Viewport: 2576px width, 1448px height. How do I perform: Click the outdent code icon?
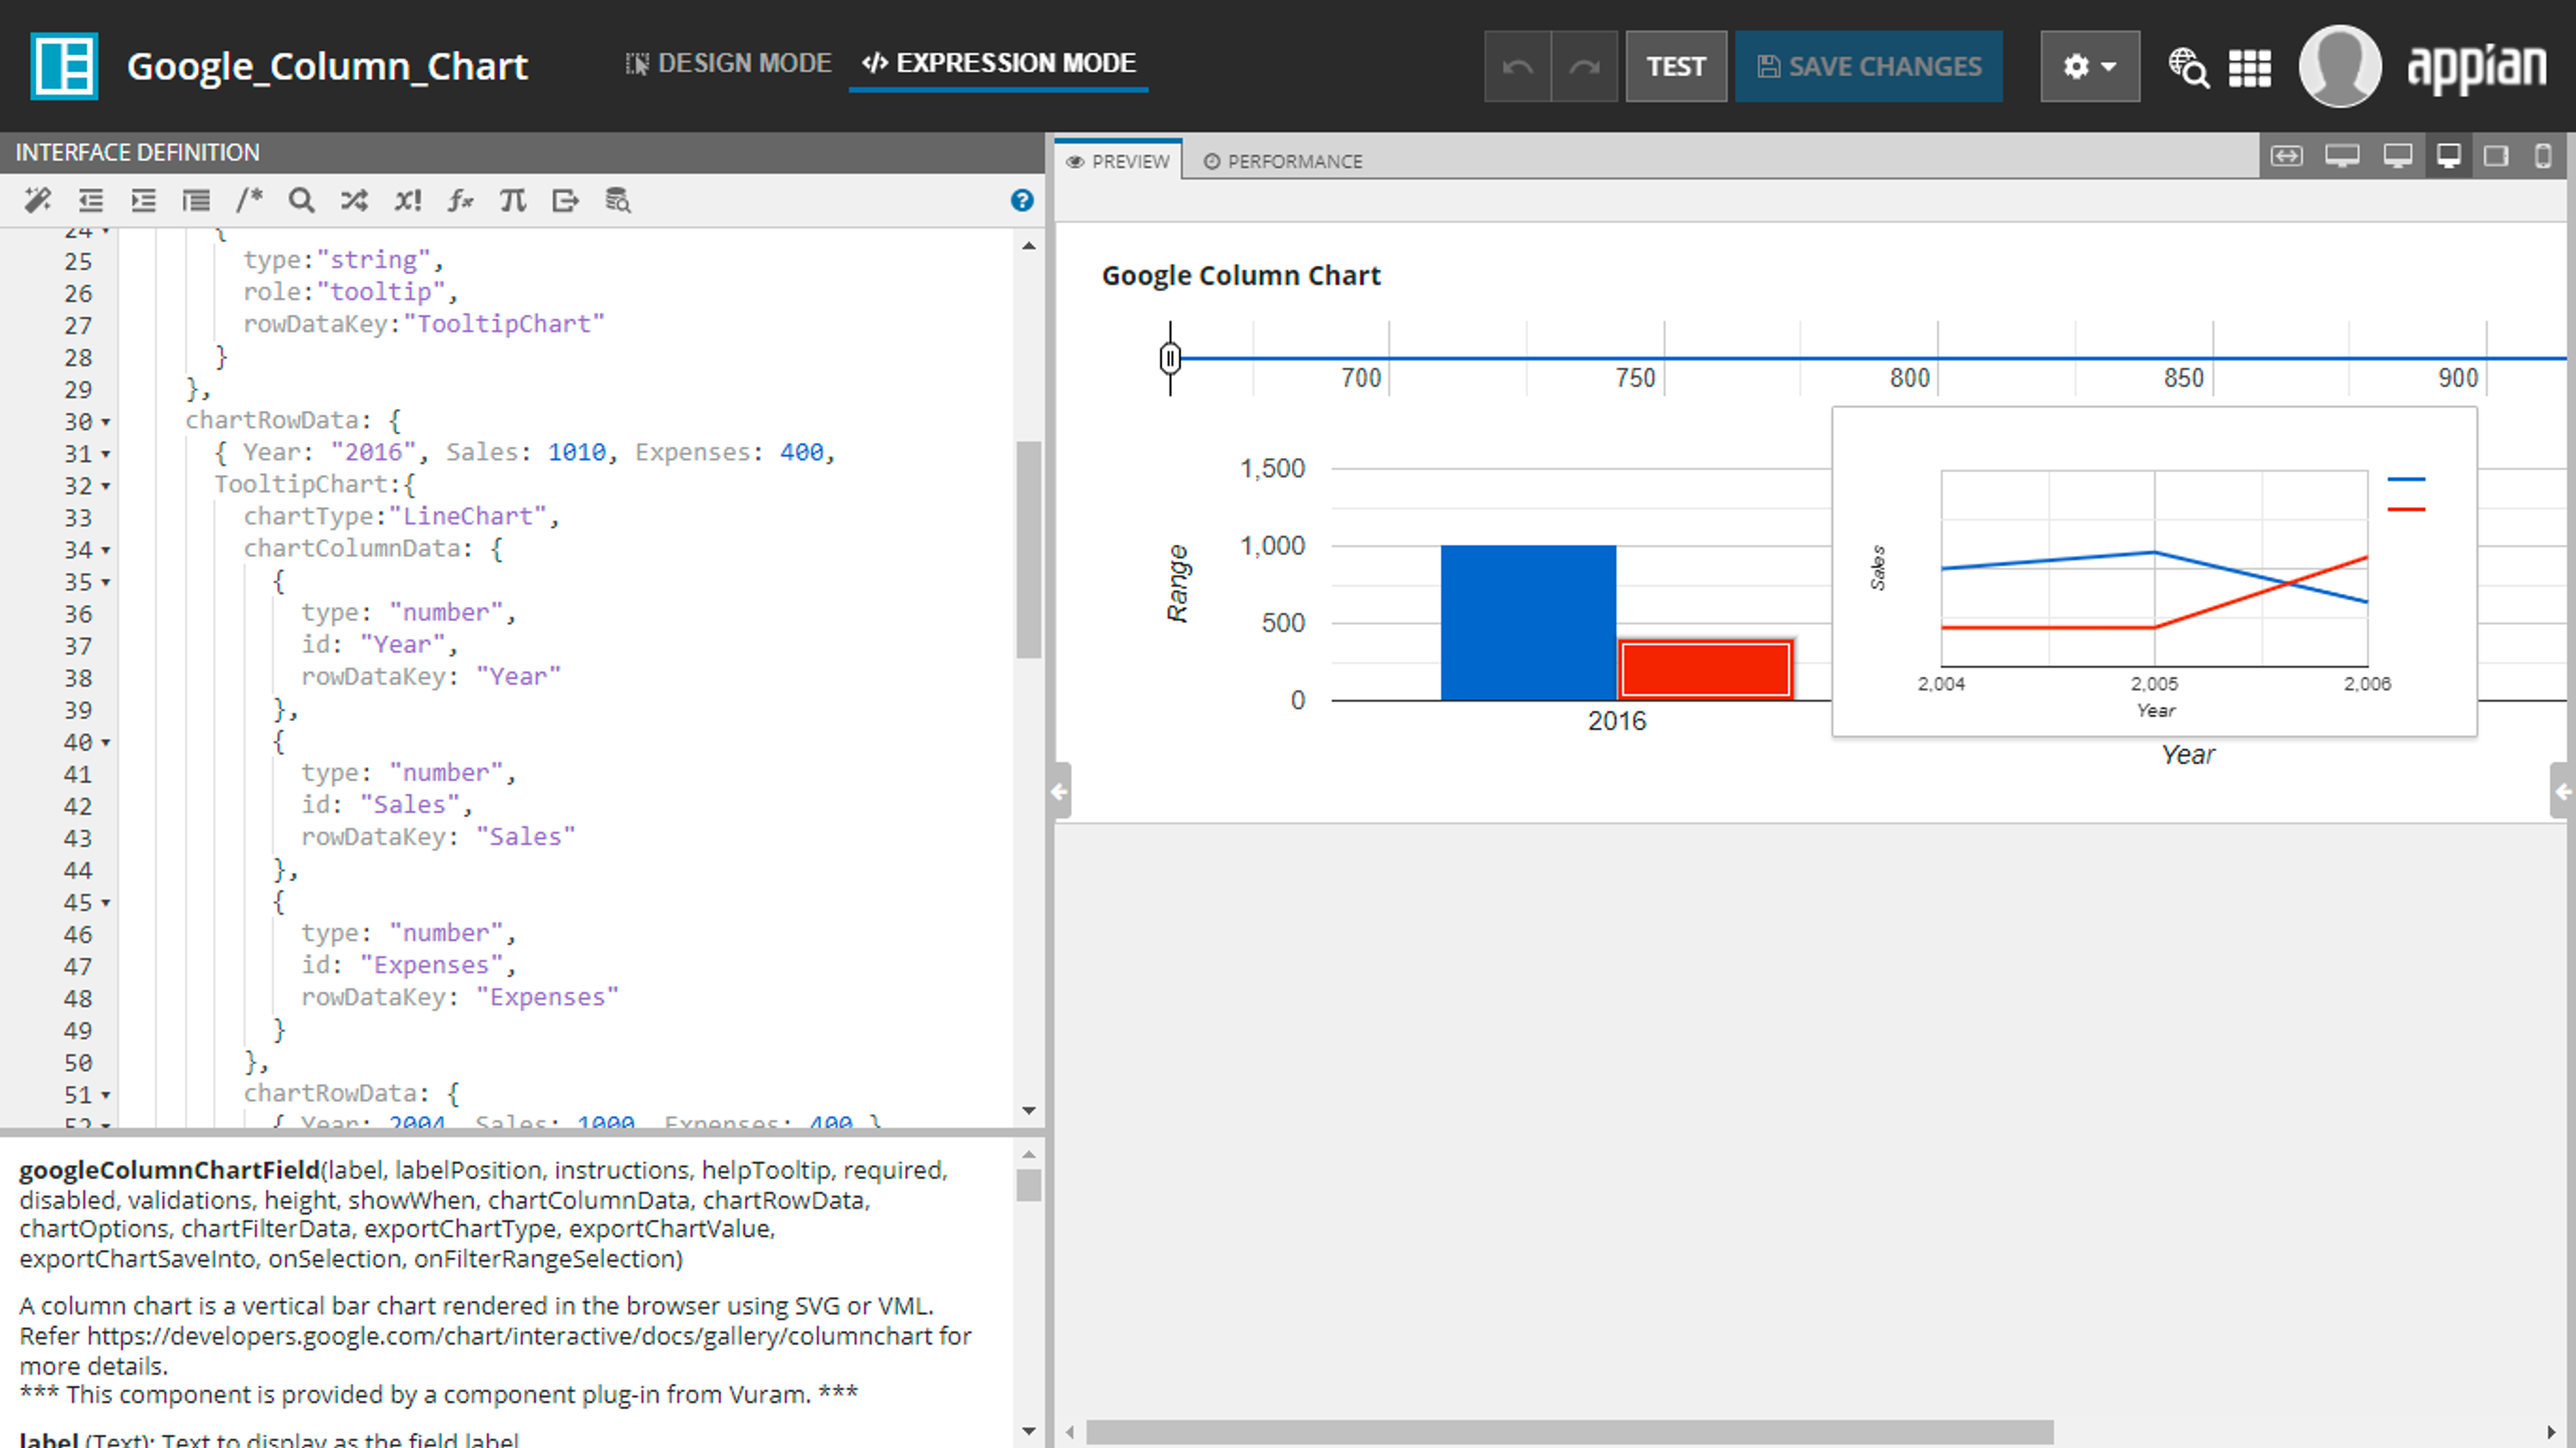pyautogui.click(x=91, y=201)
